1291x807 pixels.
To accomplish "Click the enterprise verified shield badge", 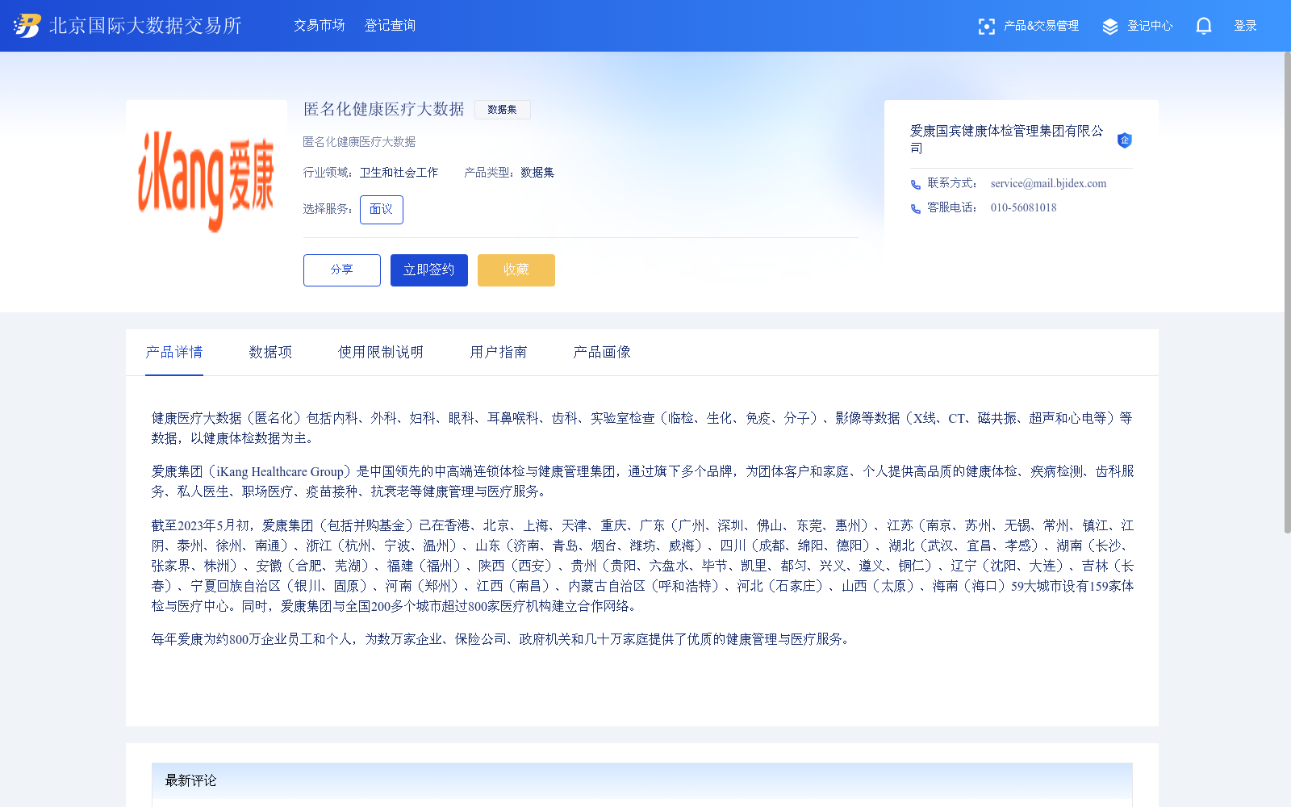I will click(x=1124, y=140).
